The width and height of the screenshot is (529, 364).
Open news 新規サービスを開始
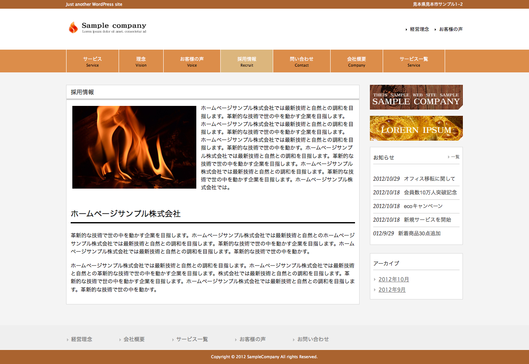click(427, 220)
